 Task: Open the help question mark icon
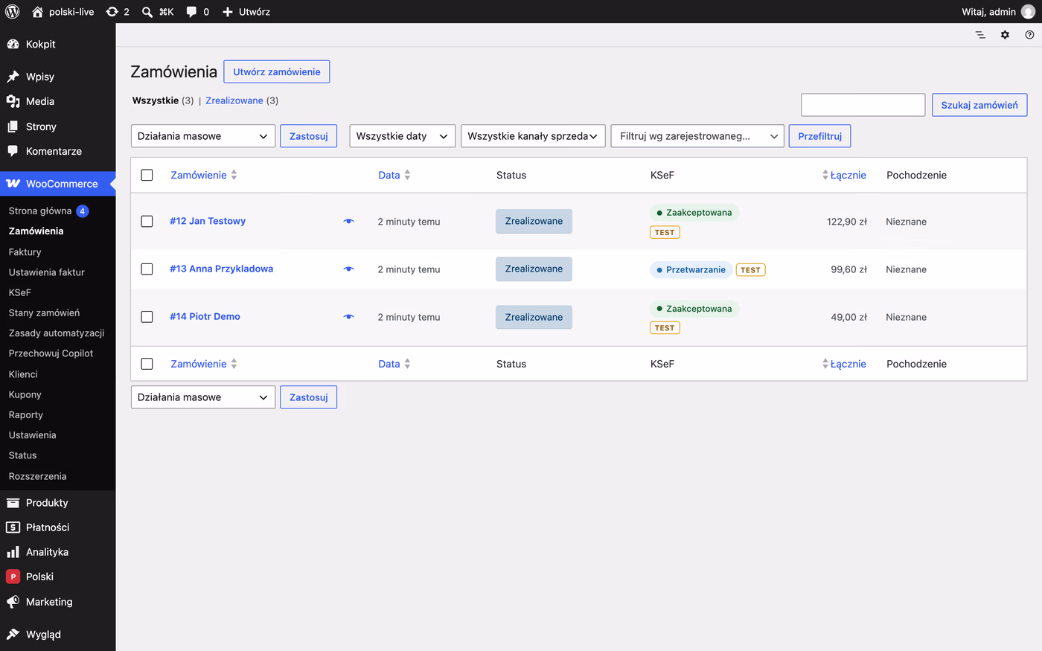click(1029, 35)
